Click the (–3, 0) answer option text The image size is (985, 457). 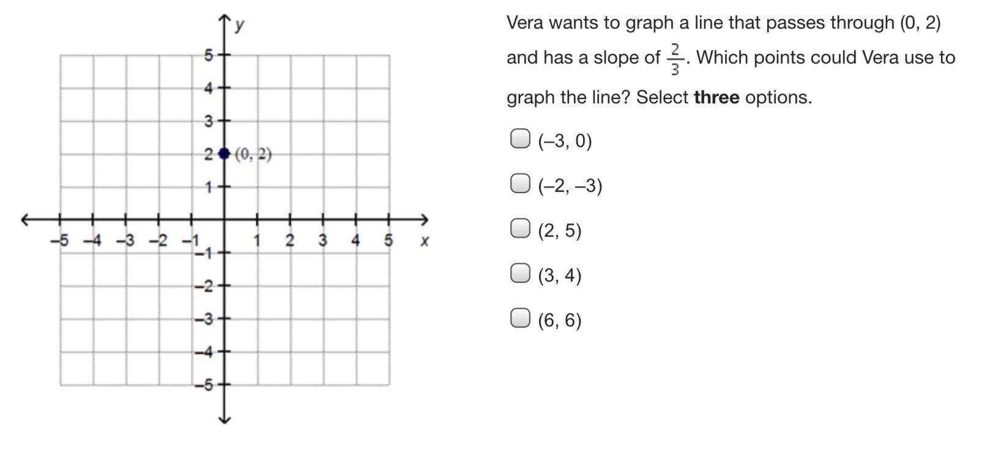(x=565, y=141)
